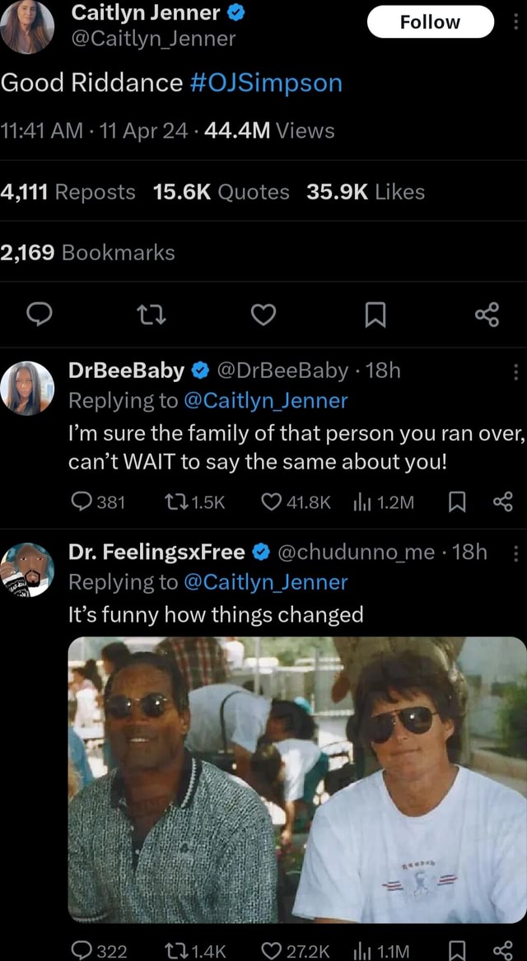Open more options for the main tweet
Screen dimensions: 527x961
[x=517, y=20]
